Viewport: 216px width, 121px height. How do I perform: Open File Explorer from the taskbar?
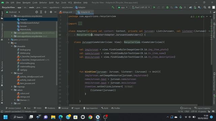(53, 117)
